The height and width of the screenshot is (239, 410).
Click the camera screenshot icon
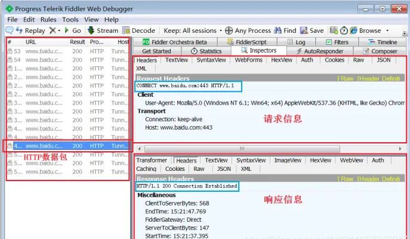click(334, 30)
